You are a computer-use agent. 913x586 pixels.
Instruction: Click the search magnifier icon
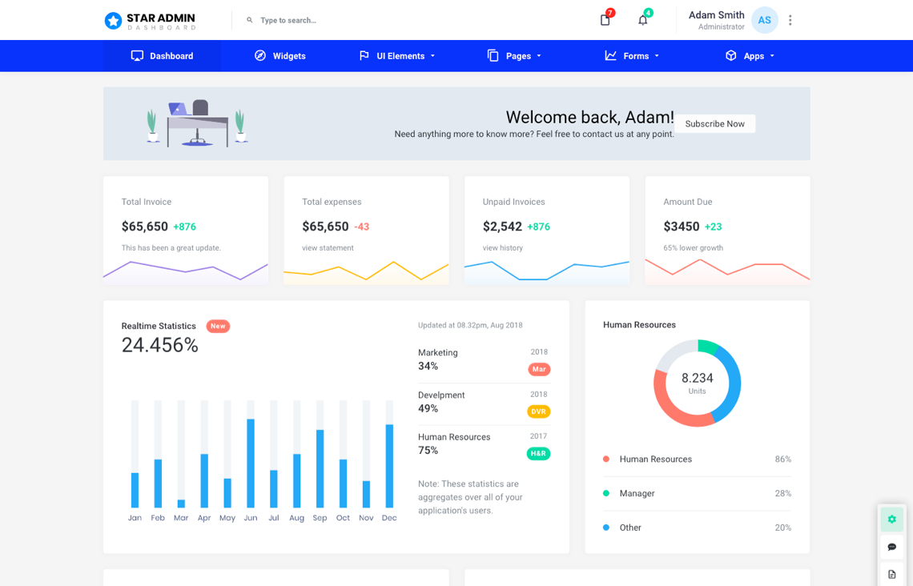coord(250,20)
